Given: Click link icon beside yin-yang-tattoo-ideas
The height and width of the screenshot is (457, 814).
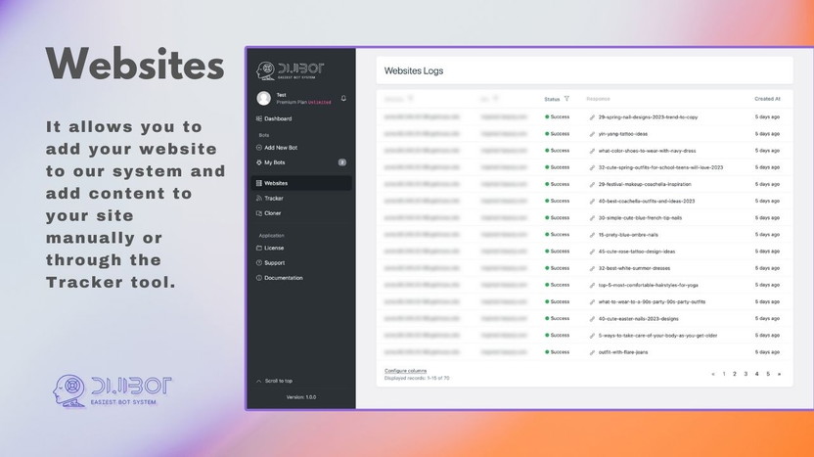Looking at the screenshot, I should (x=592, y=133).
